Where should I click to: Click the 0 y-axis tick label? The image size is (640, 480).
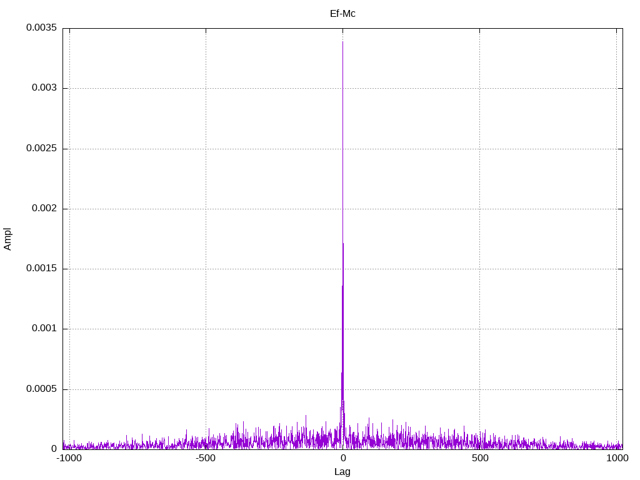[54, 449]
